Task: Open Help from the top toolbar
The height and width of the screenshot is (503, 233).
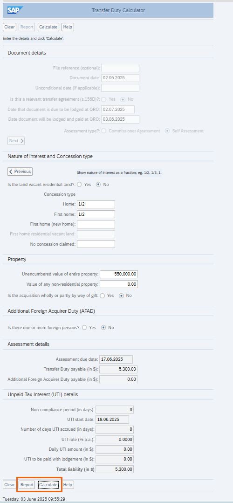Action: (x=68, y=27)
